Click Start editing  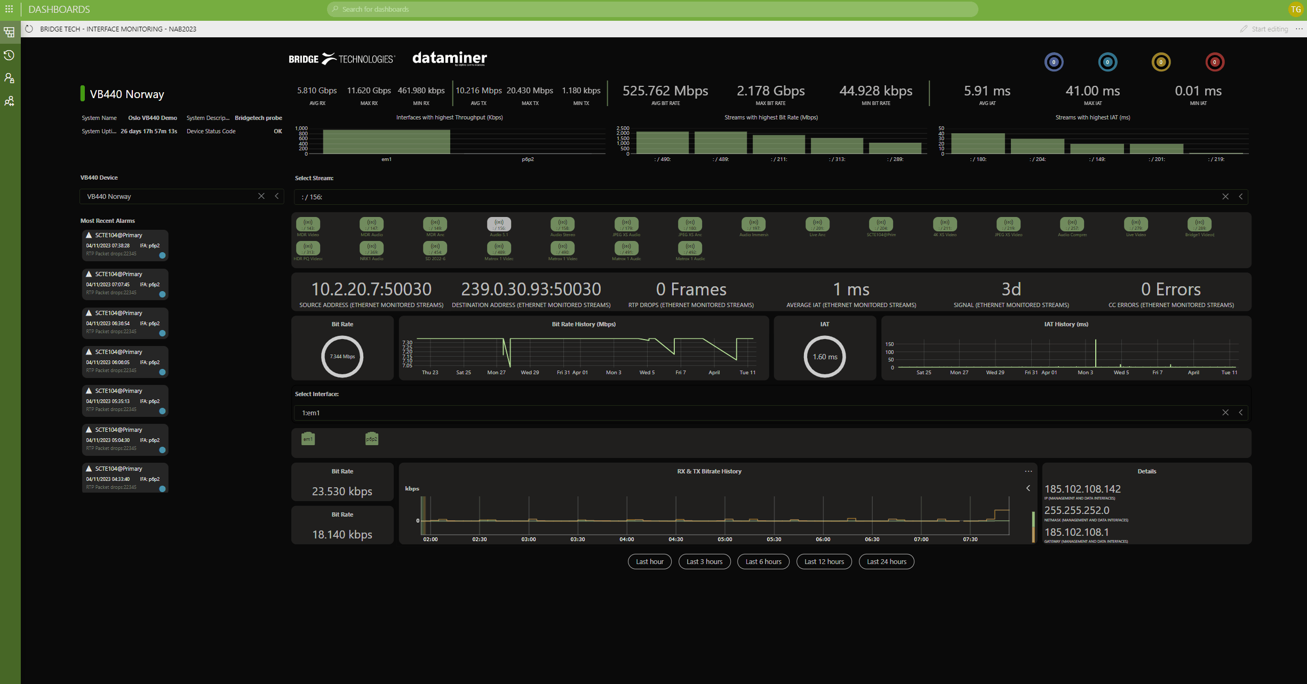click(x=1265, y=29)
